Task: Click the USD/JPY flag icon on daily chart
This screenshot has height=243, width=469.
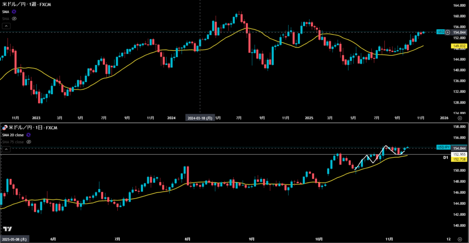Action: 5,128
